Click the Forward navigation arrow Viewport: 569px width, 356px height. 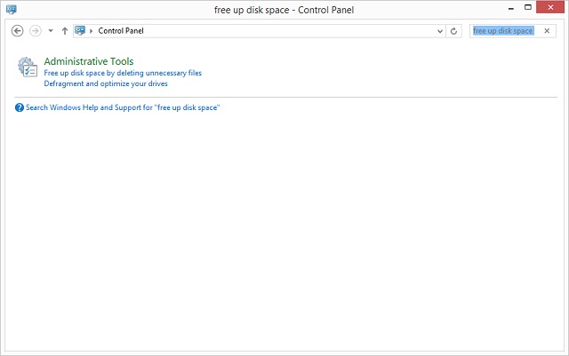(36, 31)
